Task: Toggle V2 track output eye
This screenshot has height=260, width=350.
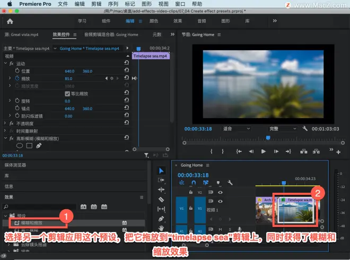Action: point(220,192)
